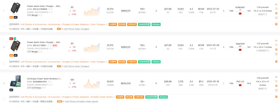Viewport: 280px width, 104px height.
Task: Click the calculator icon in product 2 row
Action: pyautogui.click(x=276, y=62)
